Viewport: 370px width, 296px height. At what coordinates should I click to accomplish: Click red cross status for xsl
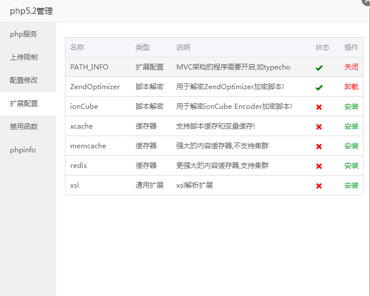[x=319, y=186]
